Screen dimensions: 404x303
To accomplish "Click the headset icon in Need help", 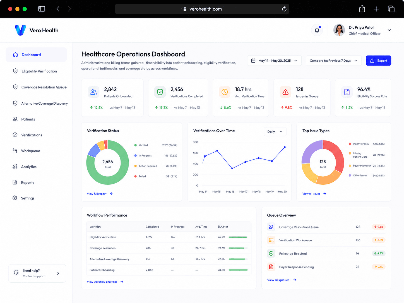I will point(16,273).
